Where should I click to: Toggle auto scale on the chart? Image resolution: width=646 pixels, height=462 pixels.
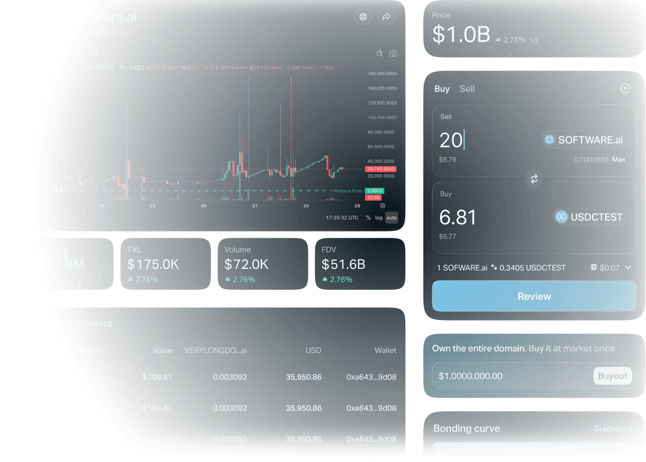click(x=391, y=217)
